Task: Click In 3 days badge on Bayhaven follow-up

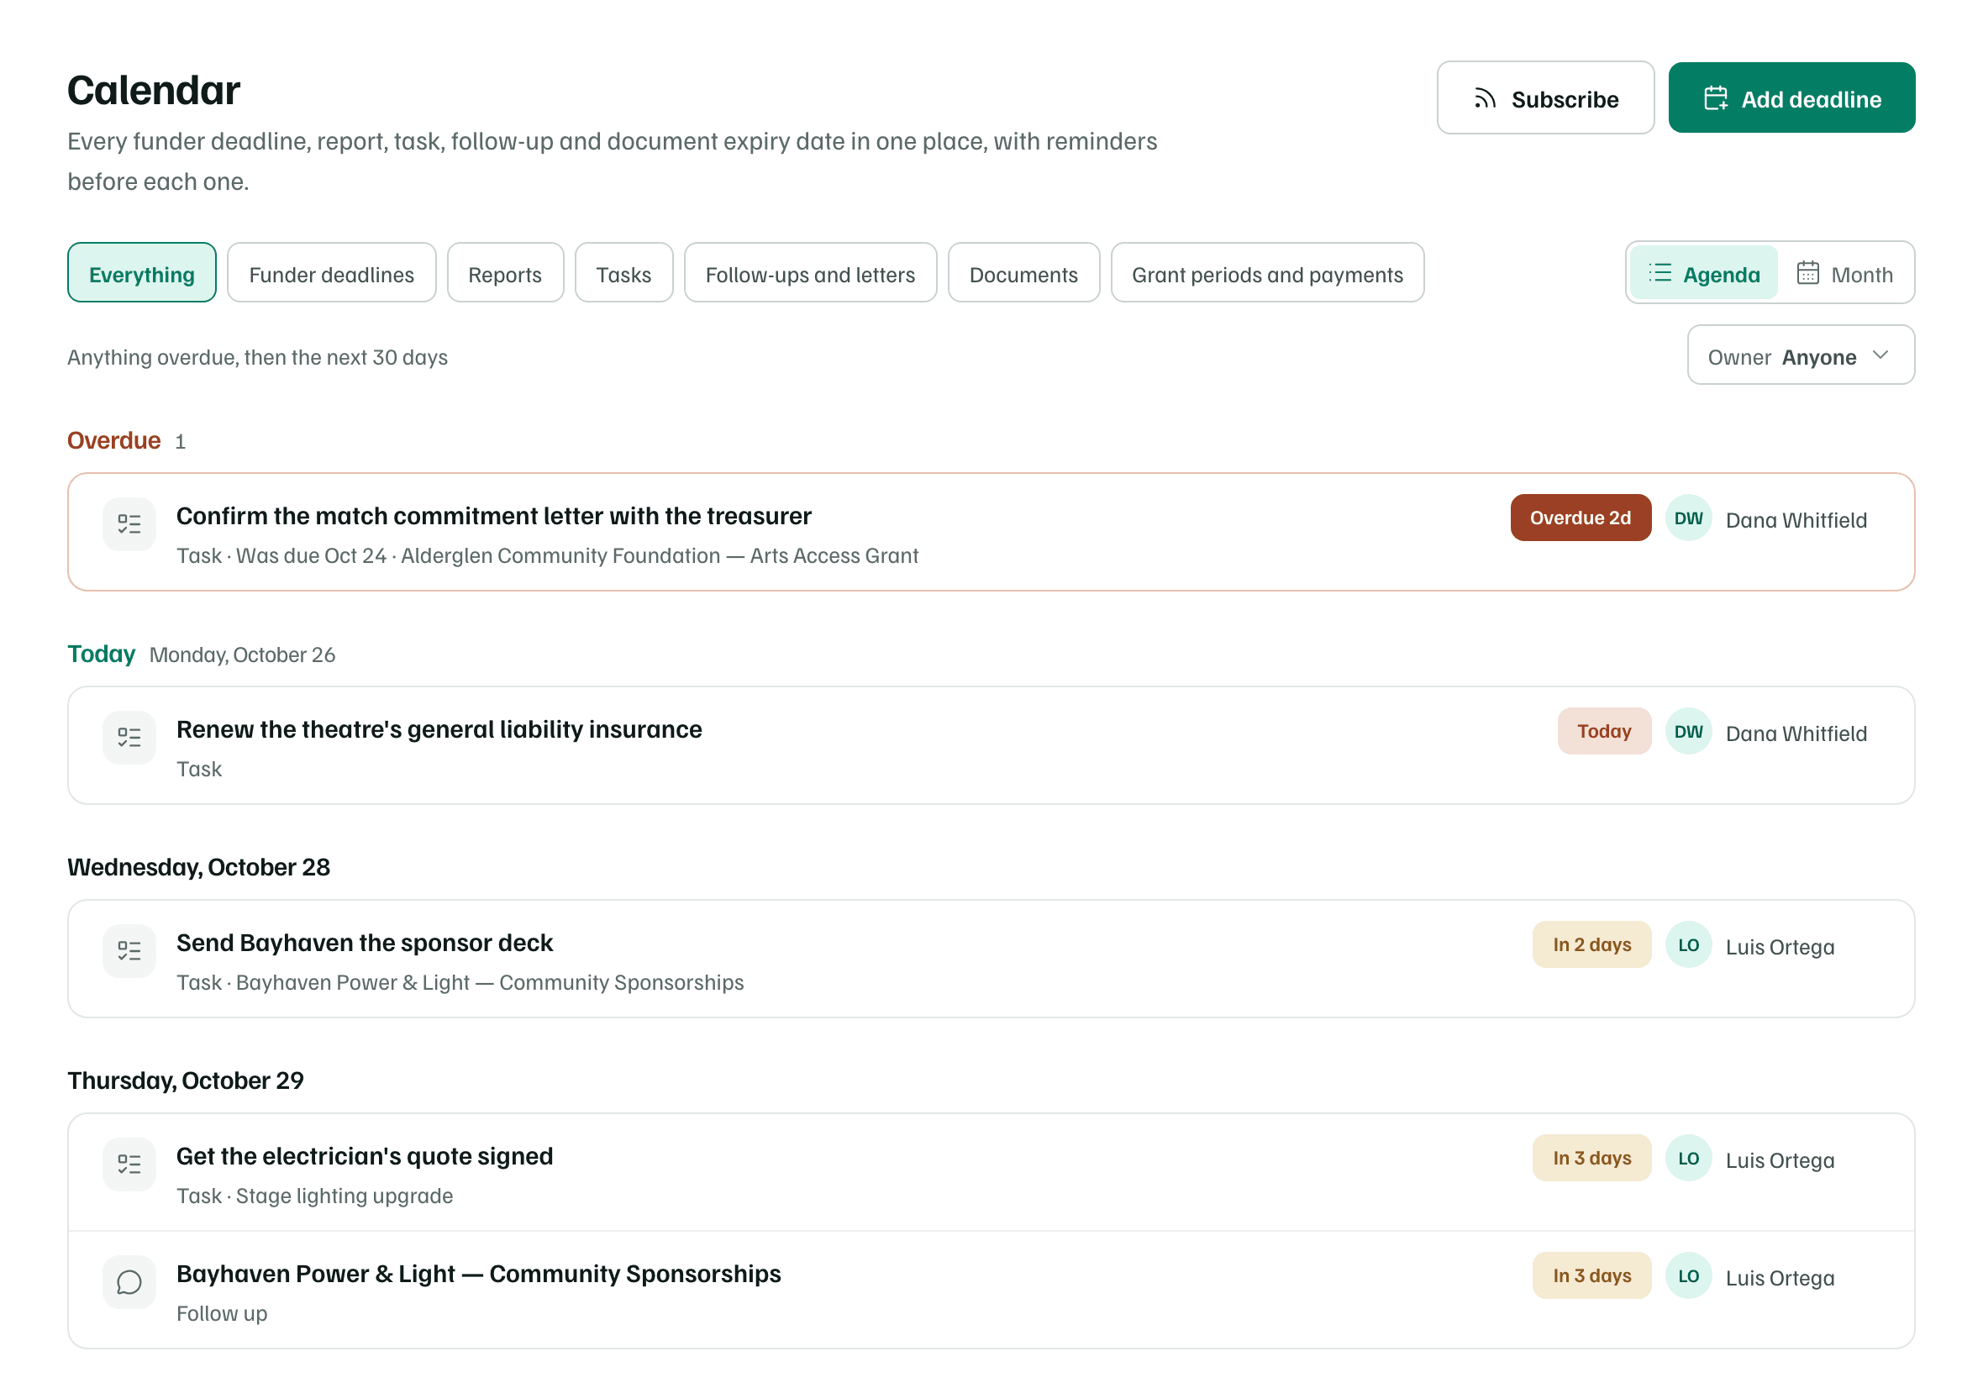Action: 1591,1275
